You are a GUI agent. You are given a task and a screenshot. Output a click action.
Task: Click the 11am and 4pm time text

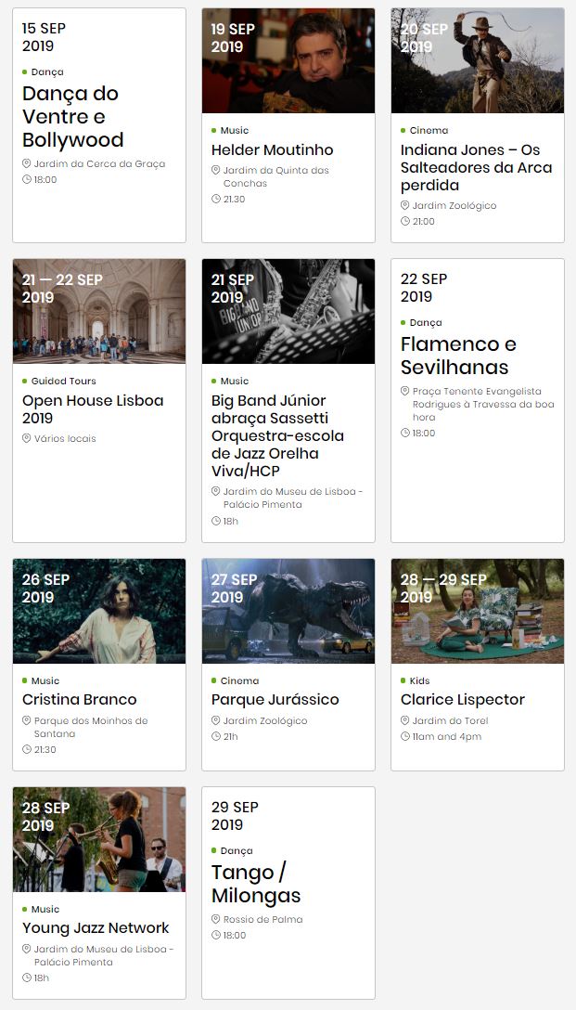[x=447, y=737]
